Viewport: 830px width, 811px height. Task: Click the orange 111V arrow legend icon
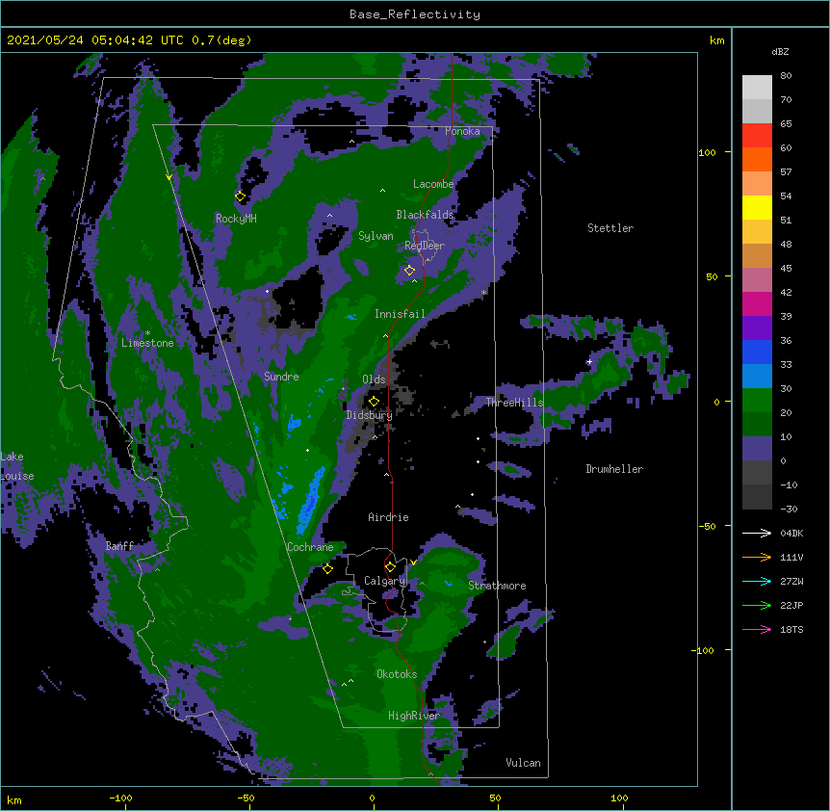click(757, 557)
